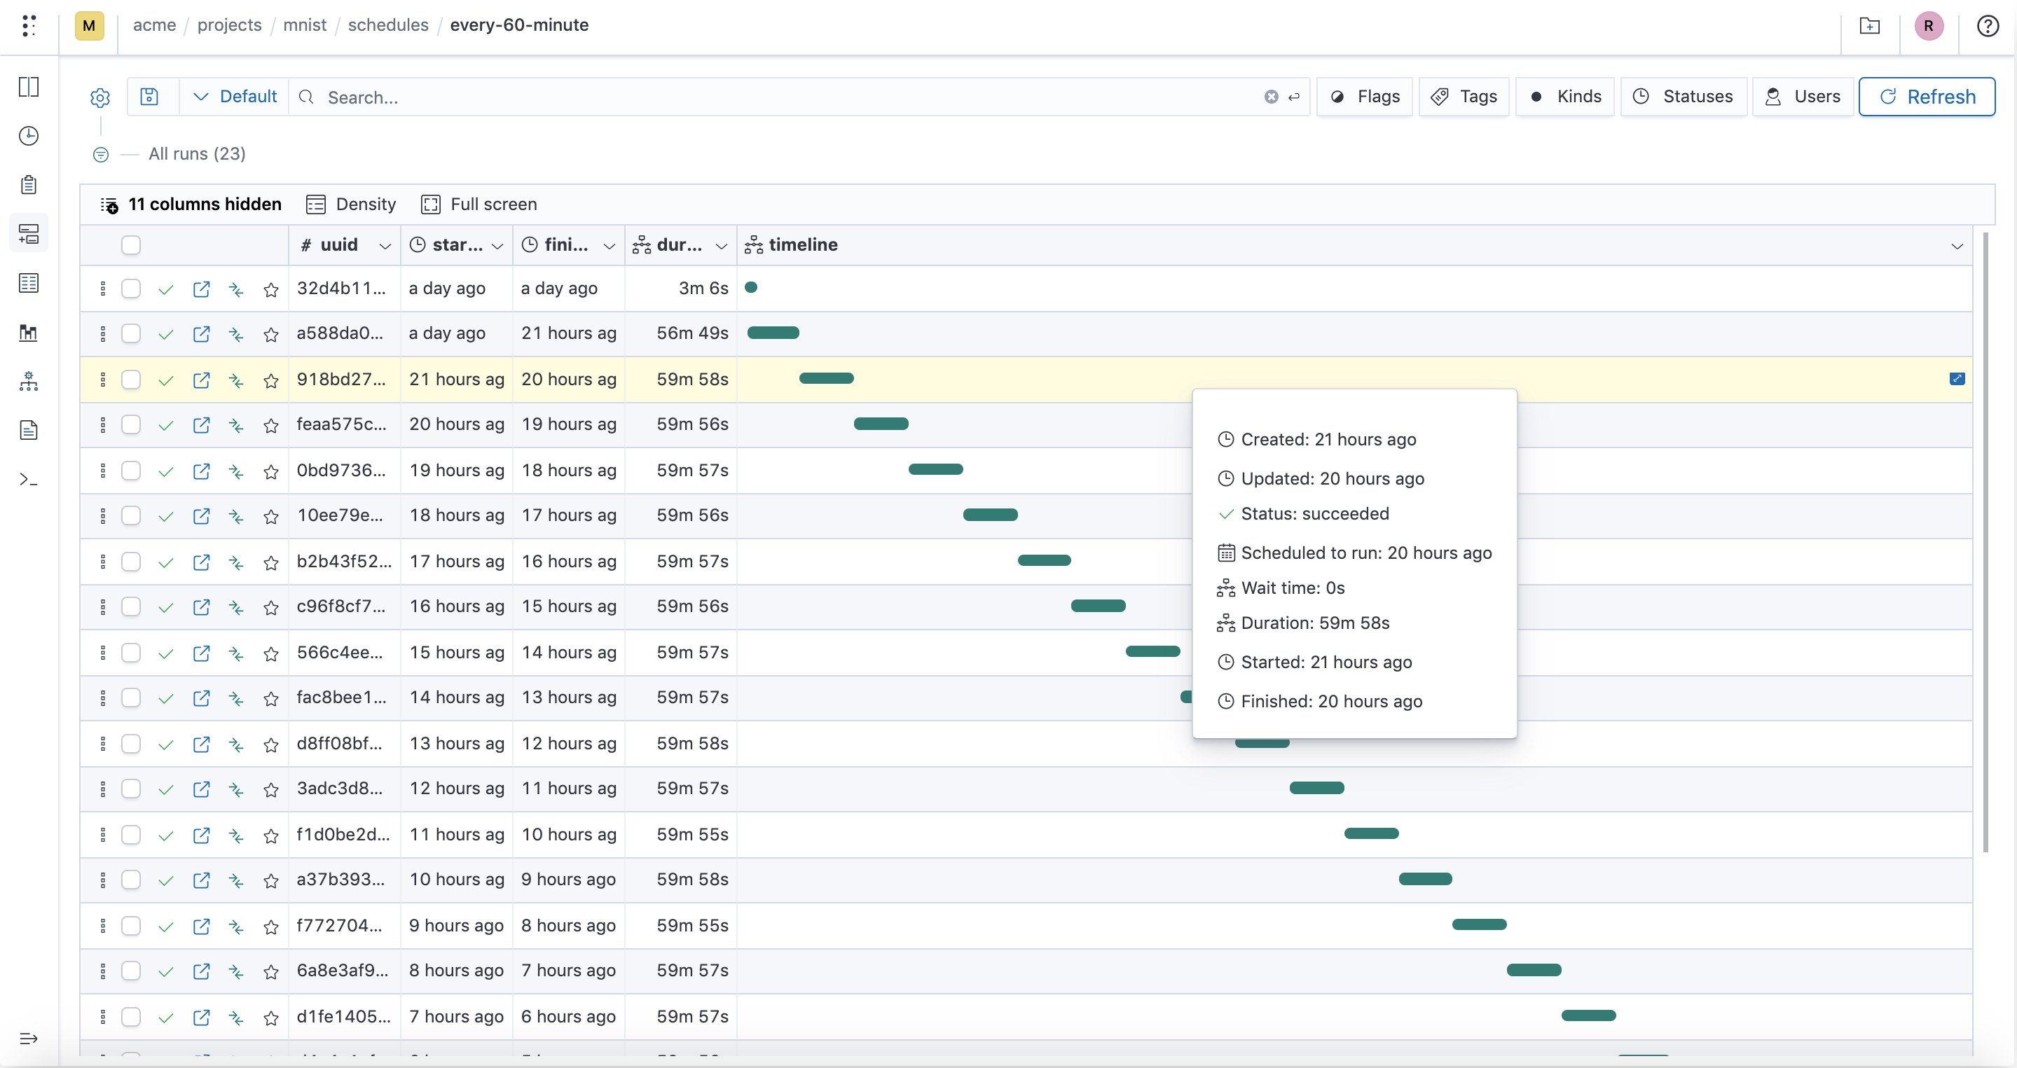Open project M badge
Image resolution: width=2017 pixels, height=1068 pixels.
tap(89, 26)
